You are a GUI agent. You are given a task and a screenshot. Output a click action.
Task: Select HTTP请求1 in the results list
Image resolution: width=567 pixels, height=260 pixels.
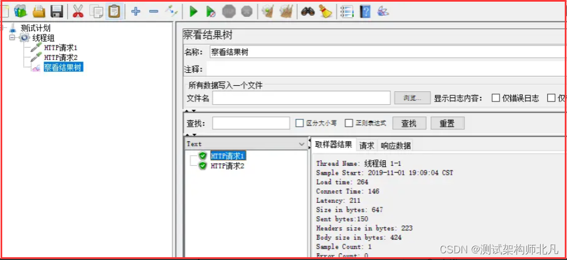(228, 156)
